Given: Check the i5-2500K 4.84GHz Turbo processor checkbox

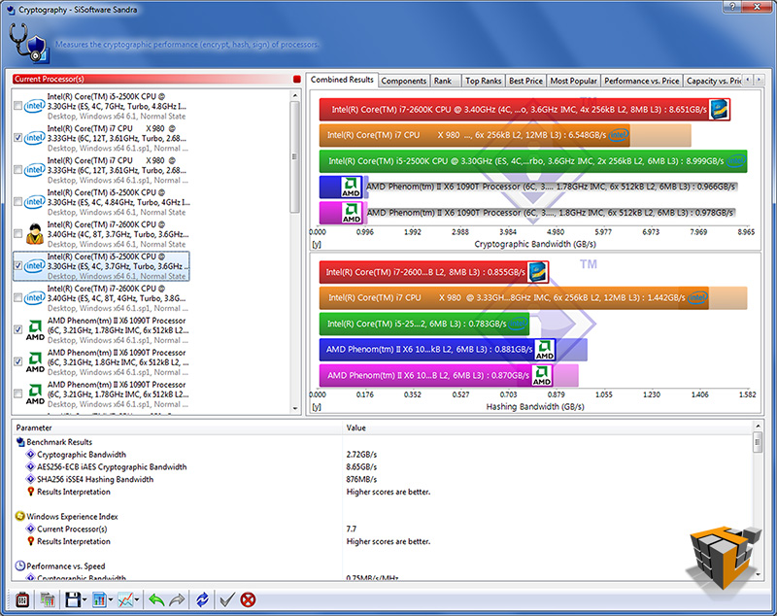Looking at the screenshot, I should click(x=17, y=202).
